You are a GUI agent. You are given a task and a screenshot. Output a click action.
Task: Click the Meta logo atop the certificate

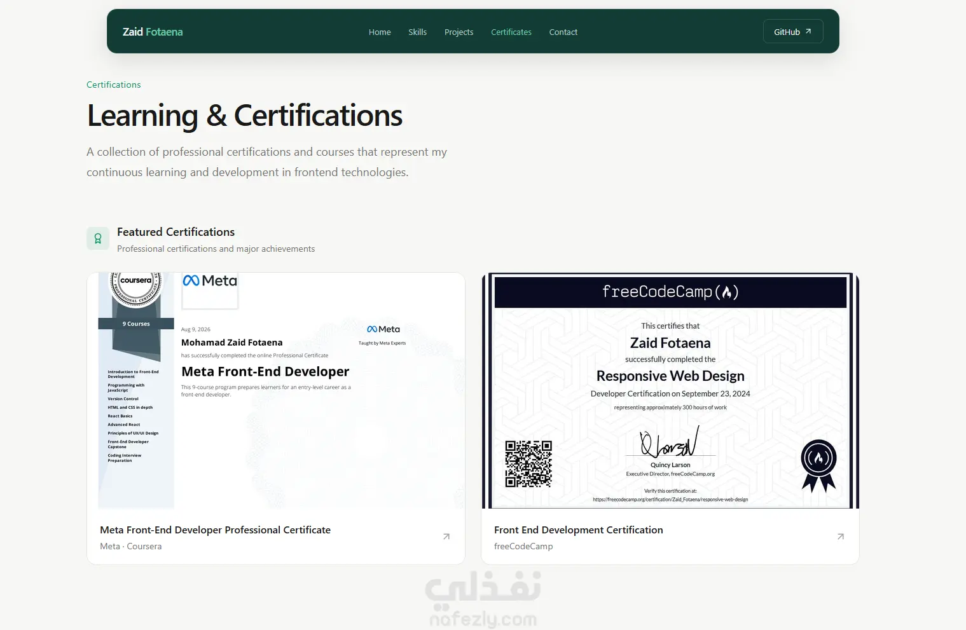[210, 281]
